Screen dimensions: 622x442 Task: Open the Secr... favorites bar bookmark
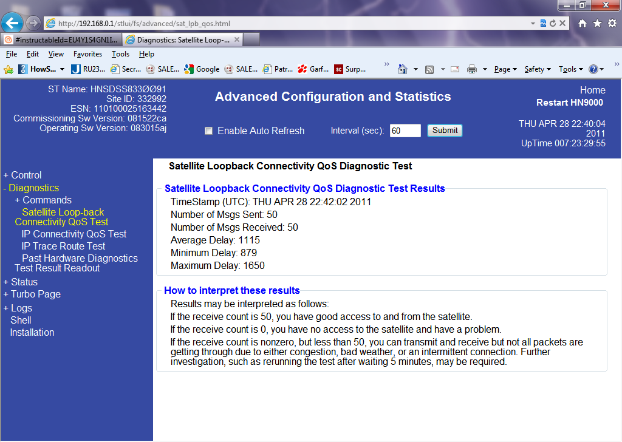(x=125, y=69)
